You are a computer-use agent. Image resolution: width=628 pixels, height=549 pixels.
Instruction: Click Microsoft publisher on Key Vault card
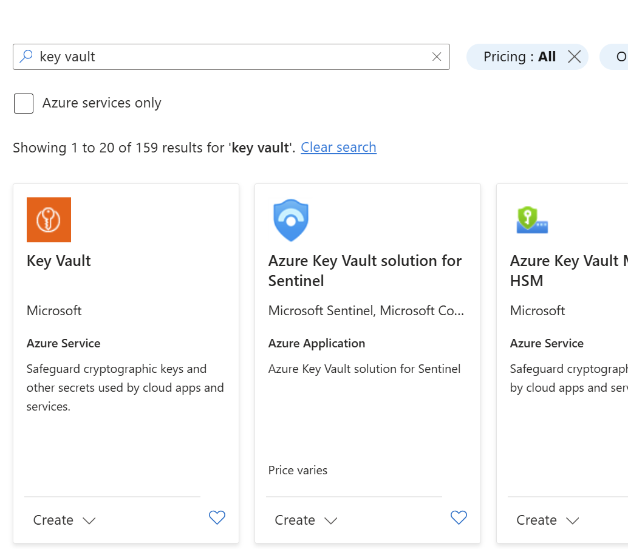54,310
